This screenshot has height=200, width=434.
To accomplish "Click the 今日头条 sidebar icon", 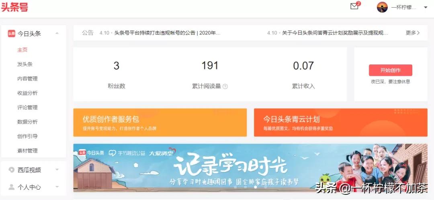I will (x=11, y=34).
